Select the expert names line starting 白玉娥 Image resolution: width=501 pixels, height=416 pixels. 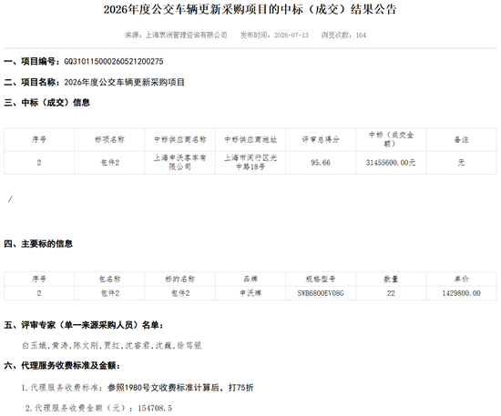[112, 345]
